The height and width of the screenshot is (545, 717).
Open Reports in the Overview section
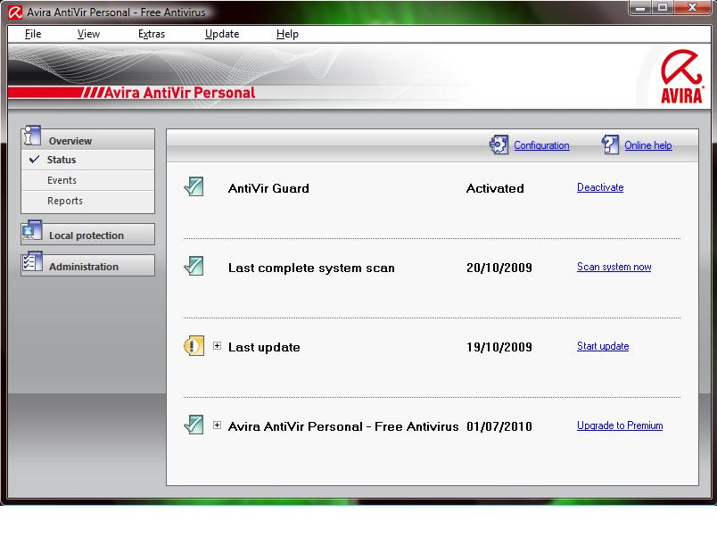(87, 201)
